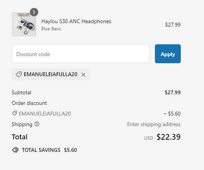Click the order discount amount minus $5.60
The width and height of the screenshot is (204, 170).
click(172, 114)
